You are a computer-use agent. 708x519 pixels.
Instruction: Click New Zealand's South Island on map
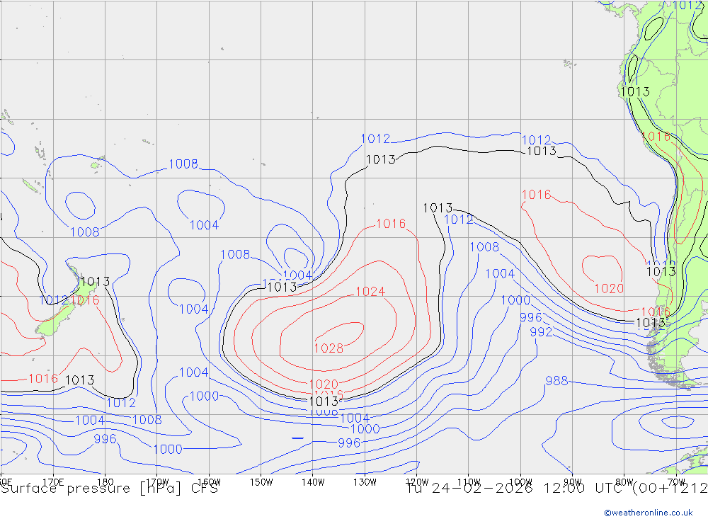[50, 326]
